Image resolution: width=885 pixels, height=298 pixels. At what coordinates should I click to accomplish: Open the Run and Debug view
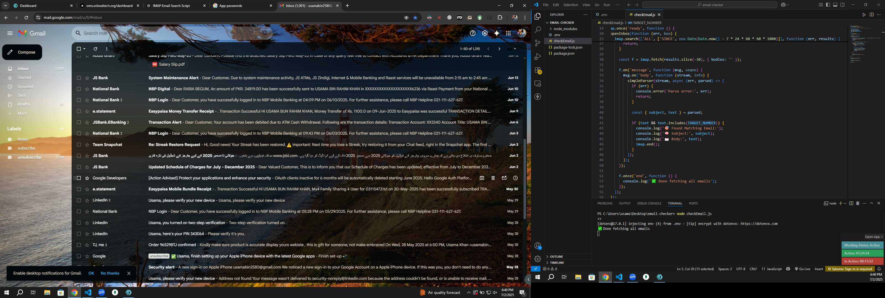click(537, 57)
